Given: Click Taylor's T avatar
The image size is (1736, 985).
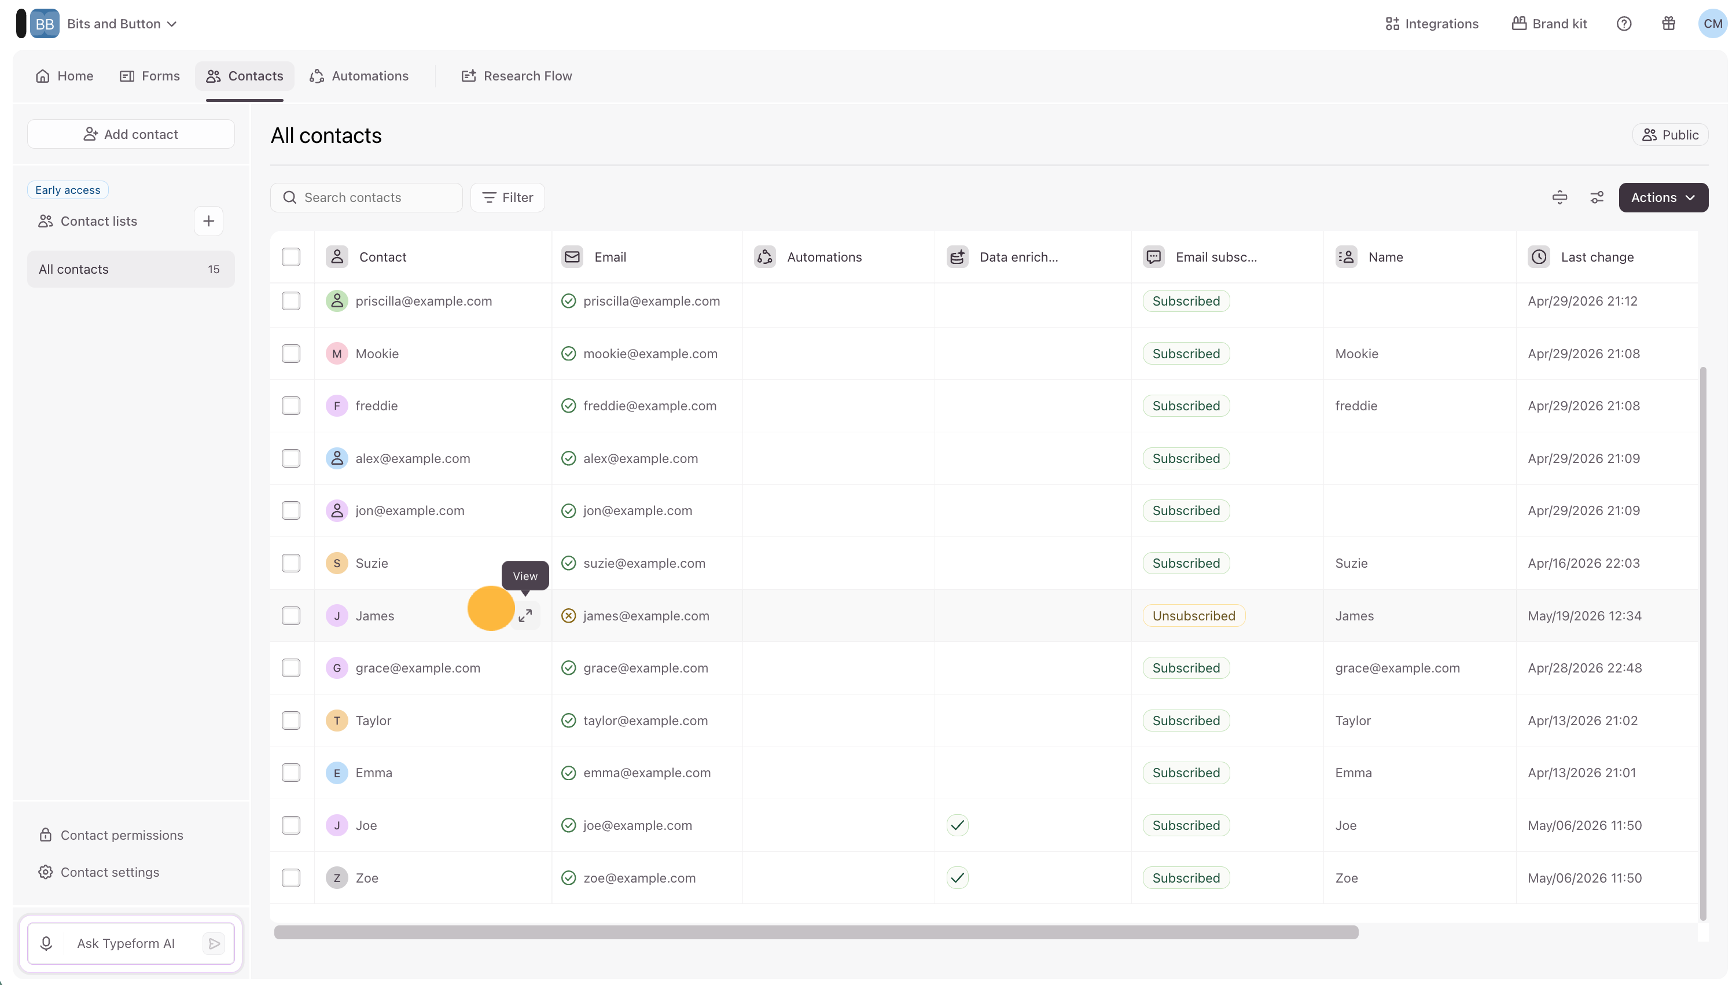Looking at the screenshot, I should click(x=337, y=721).
